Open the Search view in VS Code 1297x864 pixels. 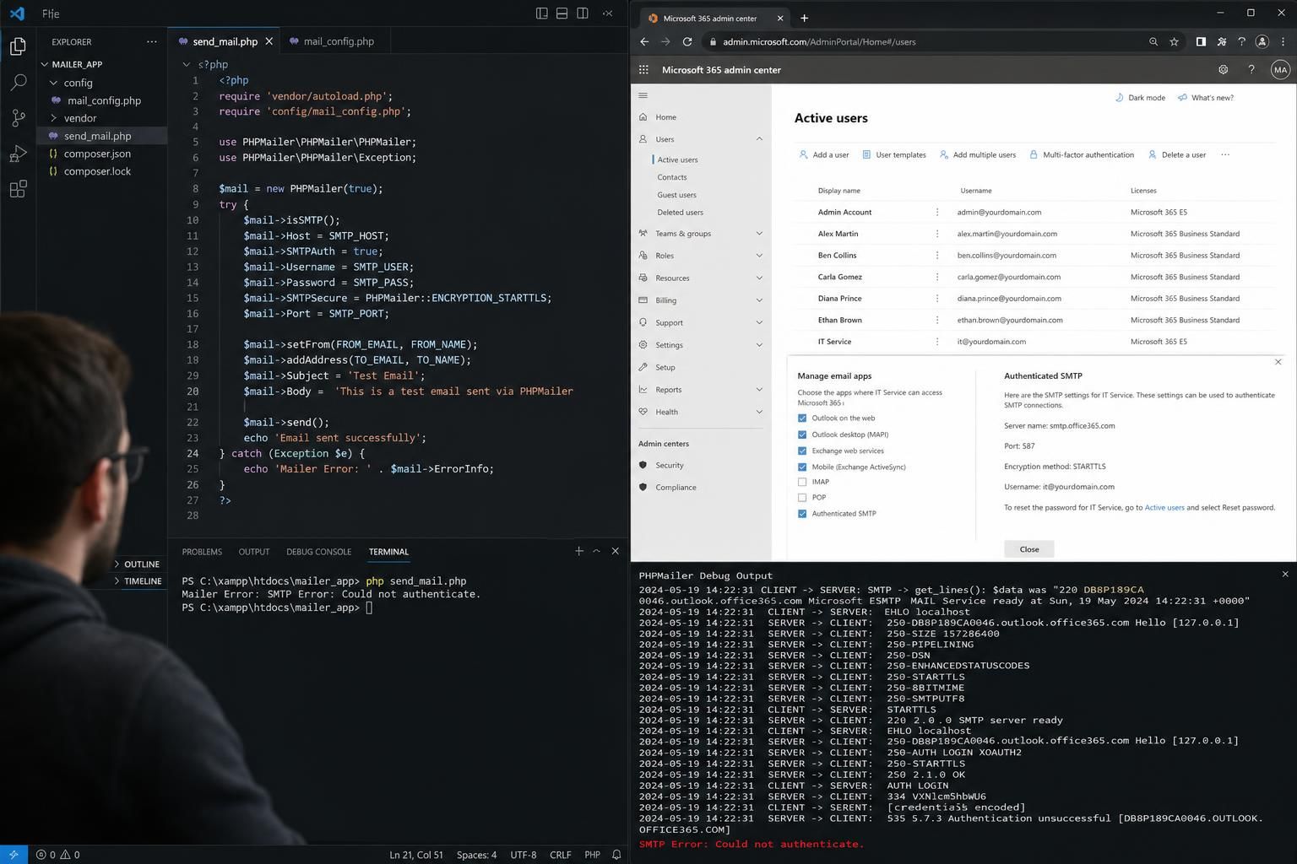pyautogui.click(x=18, y=82)
